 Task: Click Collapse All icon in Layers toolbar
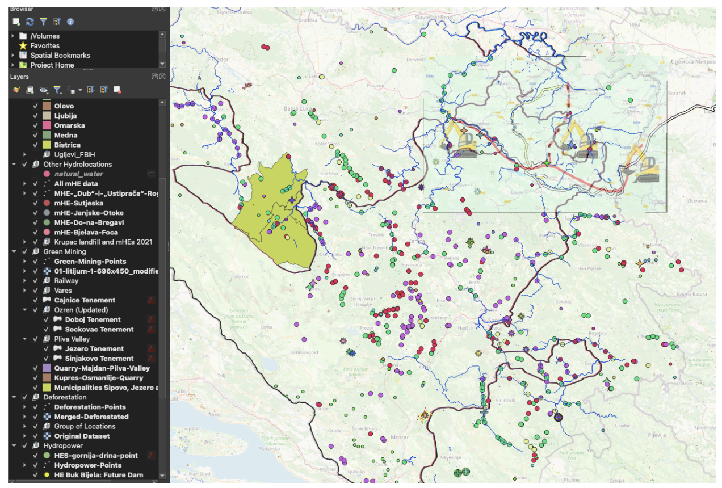tap(104, 90)
